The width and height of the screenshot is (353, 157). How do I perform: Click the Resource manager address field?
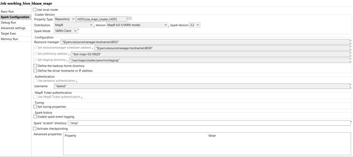(205, 42)
